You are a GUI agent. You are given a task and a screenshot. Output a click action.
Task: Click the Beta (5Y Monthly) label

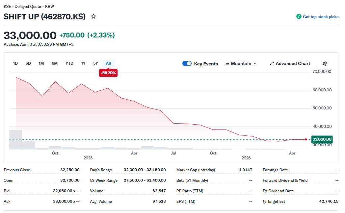(192, 180)
